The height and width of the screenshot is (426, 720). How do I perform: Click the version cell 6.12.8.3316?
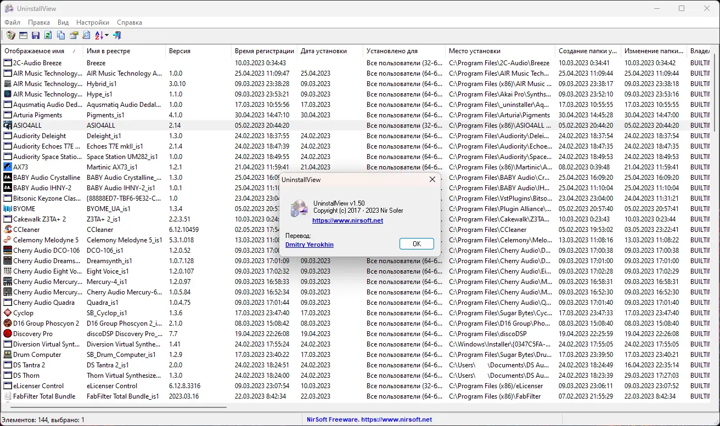tap(185, 386)
